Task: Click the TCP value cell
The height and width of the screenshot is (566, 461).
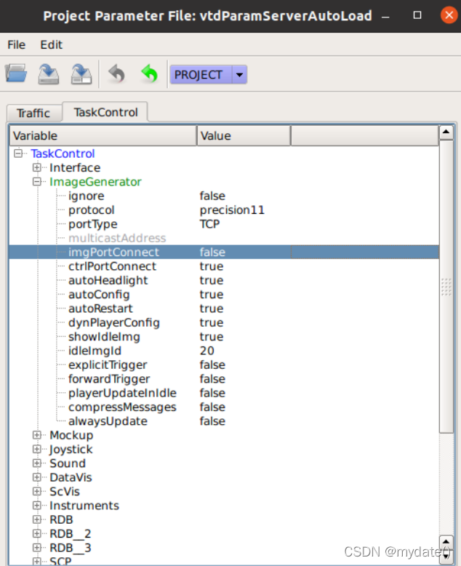Action: pos(209,224)
